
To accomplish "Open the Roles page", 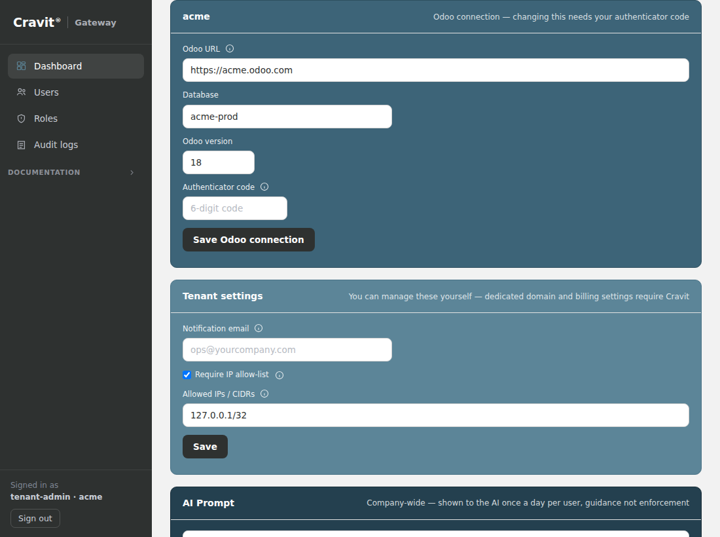I will [76, 119].
